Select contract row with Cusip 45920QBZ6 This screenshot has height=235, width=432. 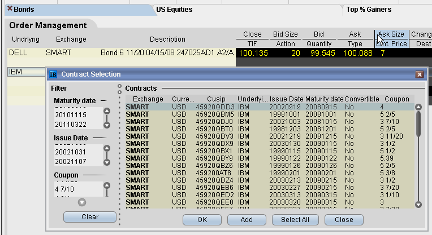pyautogui.click(x=270, y=166)
